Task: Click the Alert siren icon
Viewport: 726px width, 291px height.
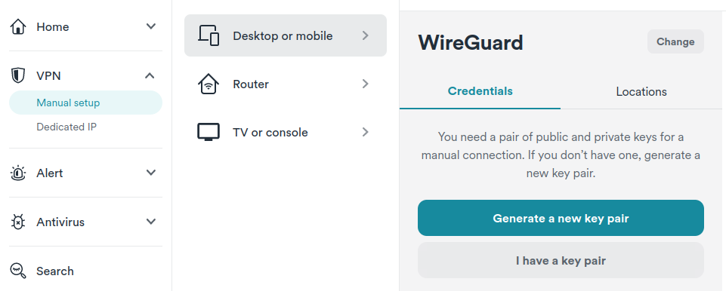Action: [x=18, y=173]
